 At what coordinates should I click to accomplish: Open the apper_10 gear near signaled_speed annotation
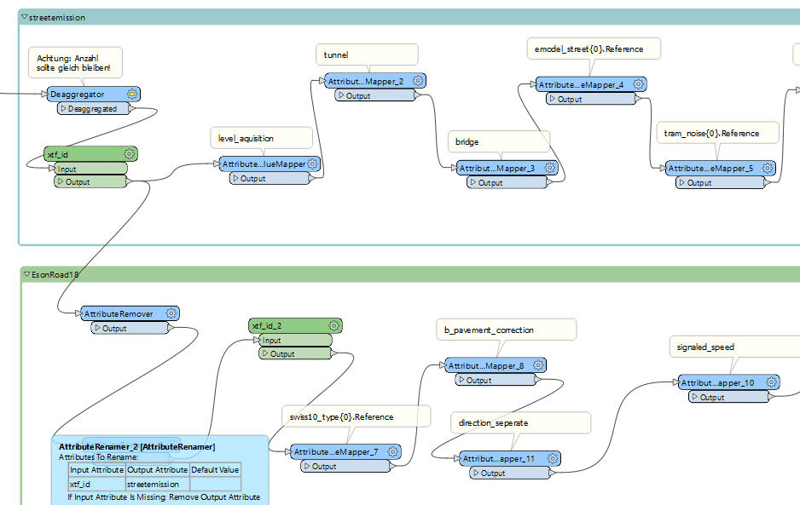pos(769,382)
